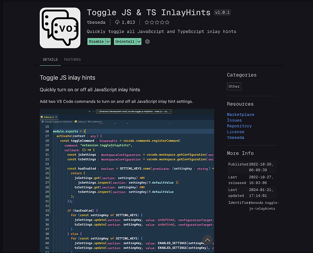The width and height of the screenshot is (313, 253).
Task: Open the Marketplace resource link
Action: tap(240, 115)
